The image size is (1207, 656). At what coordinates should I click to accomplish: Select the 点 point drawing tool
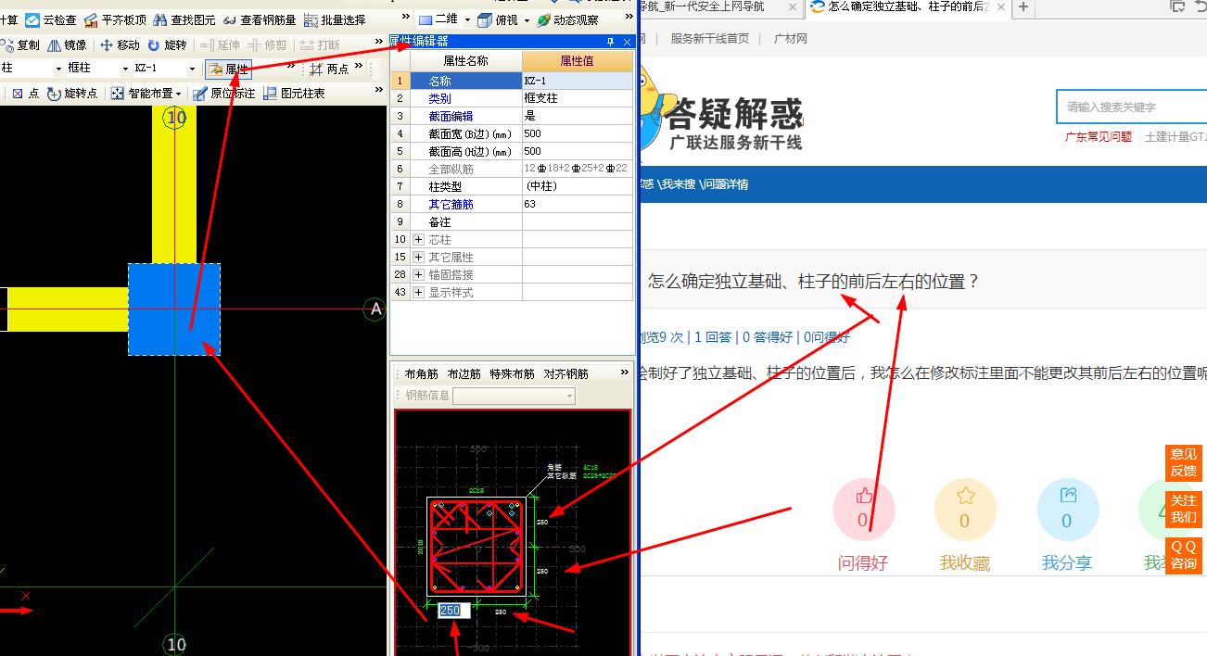[x=25, y=94]
